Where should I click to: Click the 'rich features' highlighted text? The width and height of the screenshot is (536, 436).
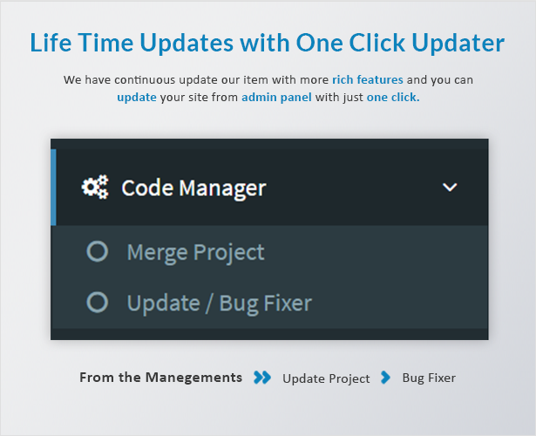368,79
